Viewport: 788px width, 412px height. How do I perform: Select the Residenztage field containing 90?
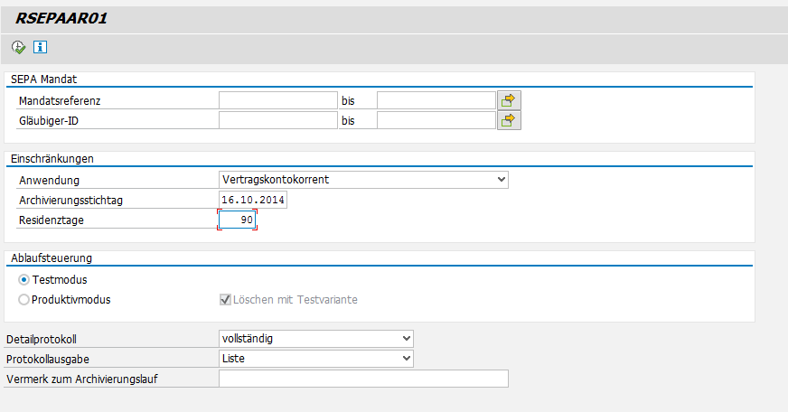238,220
